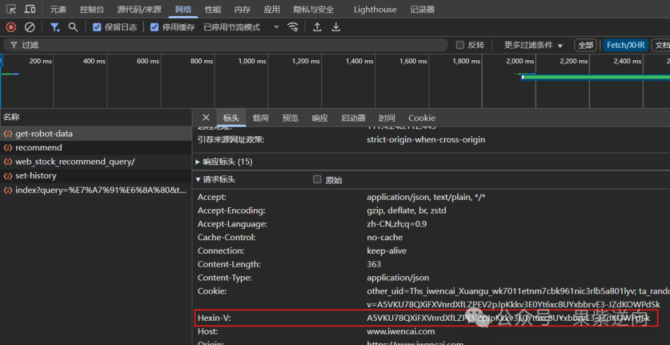Click the inspect element picker icon
Screen dimensions: 670x345
click(x=11, y=9)
